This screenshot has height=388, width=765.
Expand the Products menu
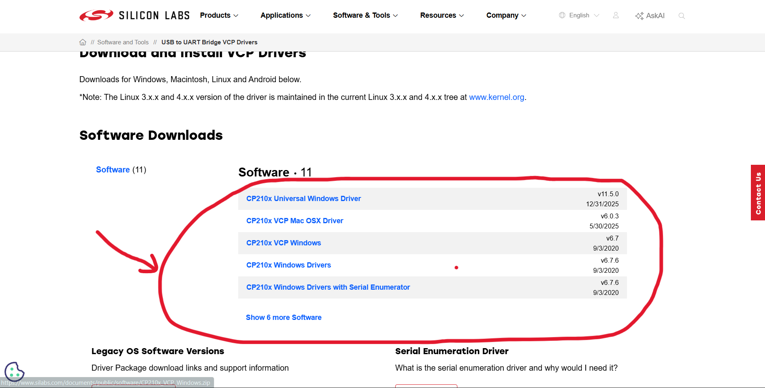[x=219, y=15]
